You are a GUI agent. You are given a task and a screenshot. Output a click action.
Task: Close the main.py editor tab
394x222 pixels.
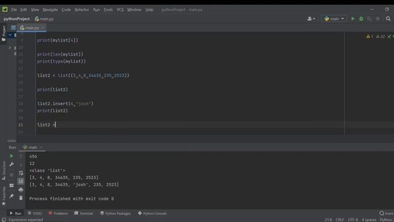coord(42,28)
